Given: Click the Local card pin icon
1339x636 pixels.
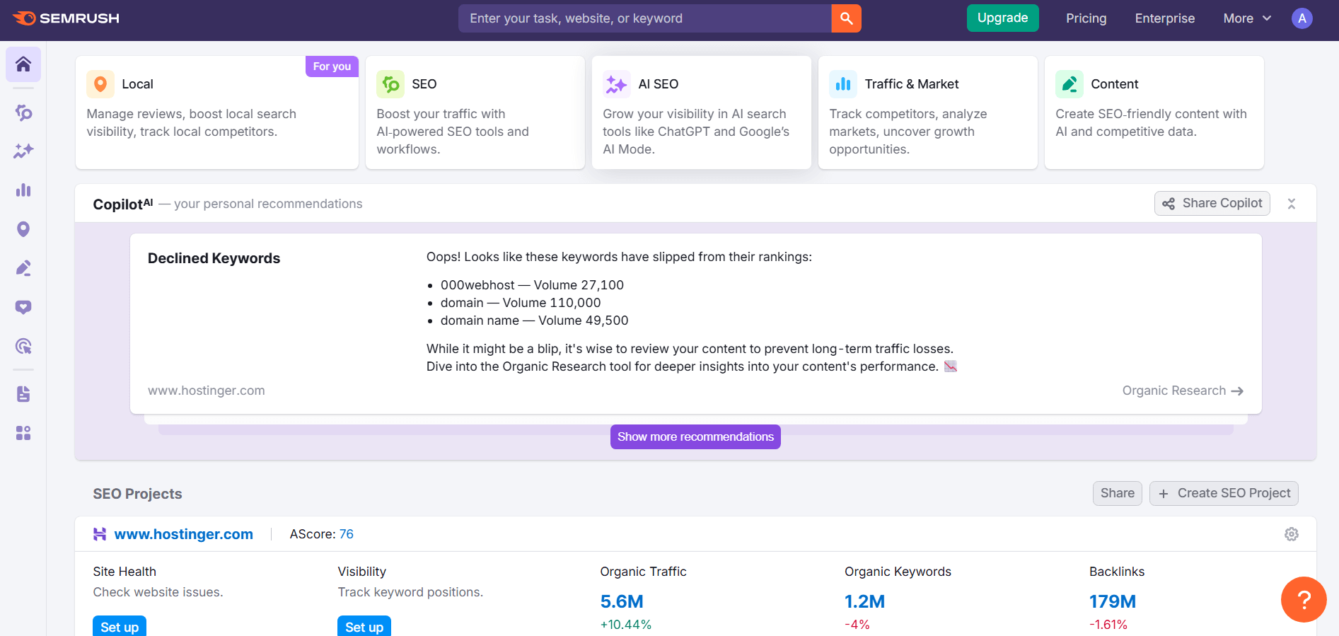Looking at the screenshot, I should click(100, 84).
